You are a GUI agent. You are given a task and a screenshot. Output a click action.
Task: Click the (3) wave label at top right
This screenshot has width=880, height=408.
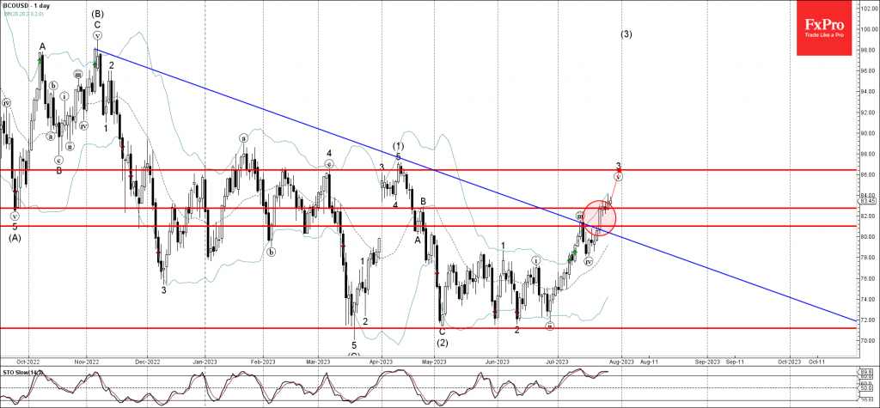point(626,34)
